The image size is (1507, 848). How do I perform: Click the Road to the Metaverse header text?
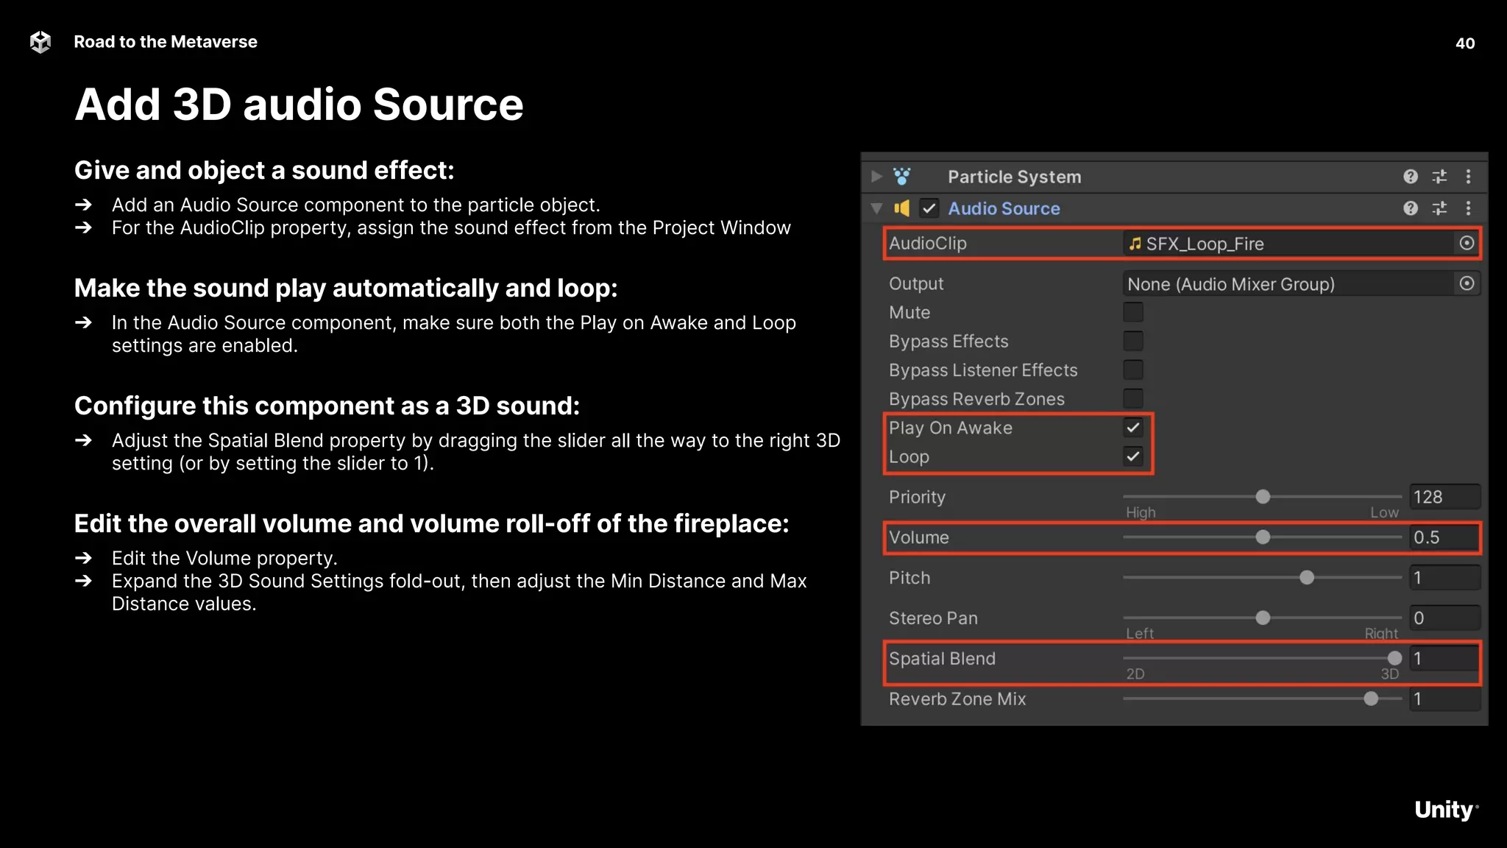pos(166,42)
